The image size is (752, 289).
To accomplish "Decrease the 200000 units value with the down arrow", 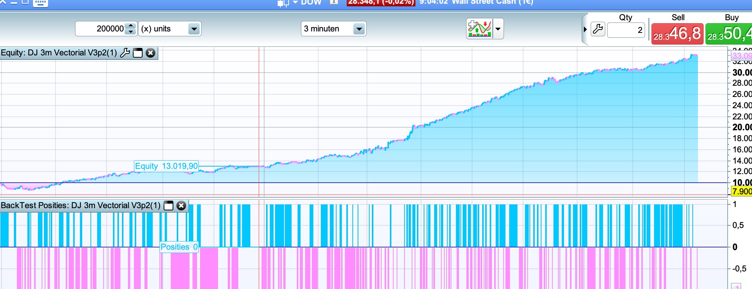I will [x=131, y=32].
